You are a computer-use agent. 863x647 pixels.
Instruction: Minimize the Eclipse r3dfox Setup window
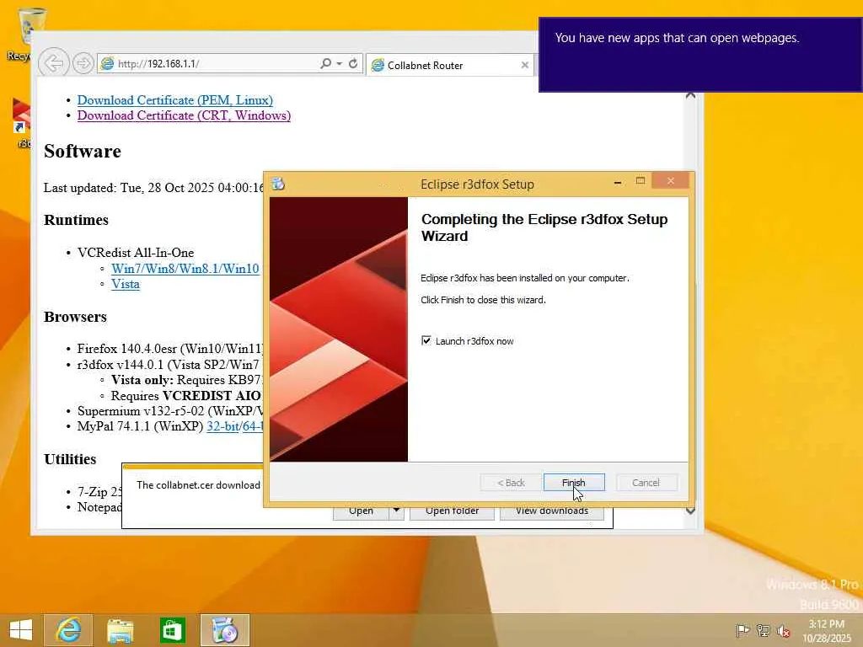(x=618, y=182)
